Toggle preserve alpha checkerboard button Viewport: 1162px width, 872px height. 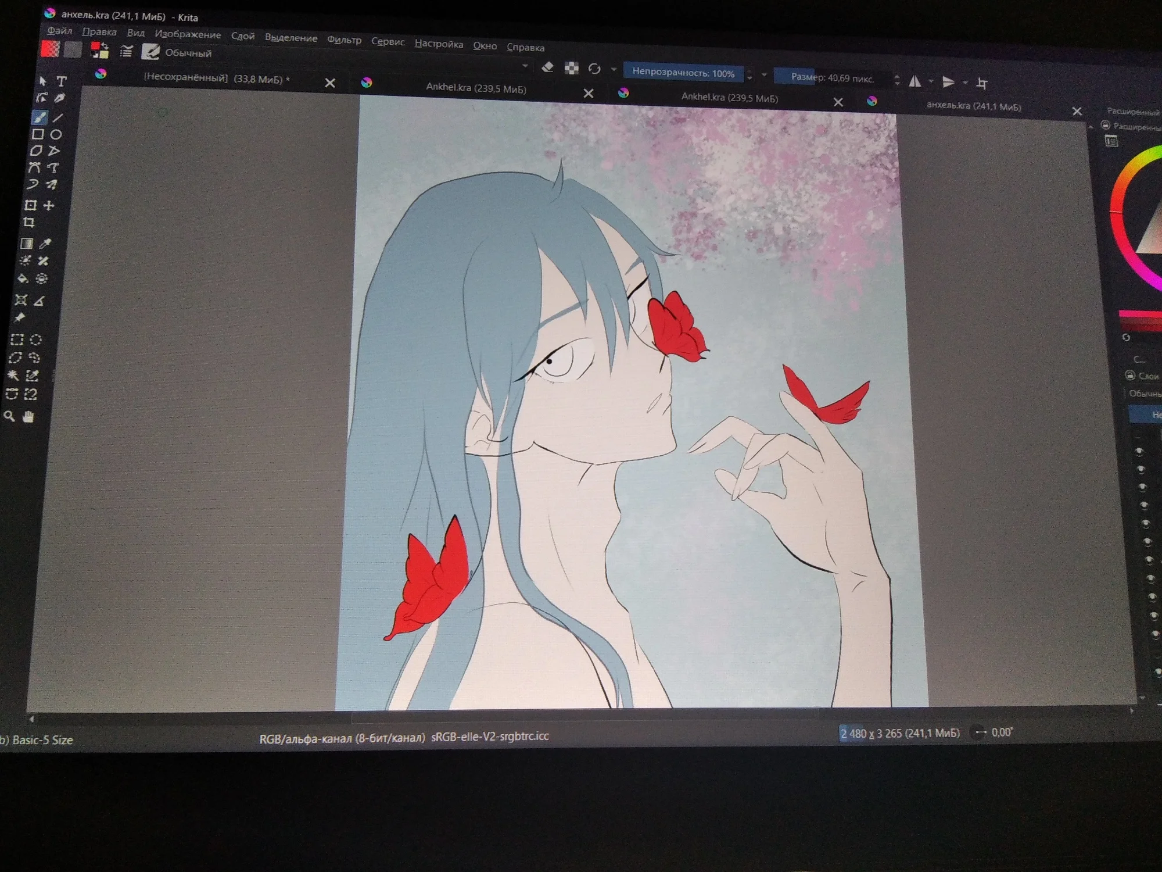pos(572,69)
